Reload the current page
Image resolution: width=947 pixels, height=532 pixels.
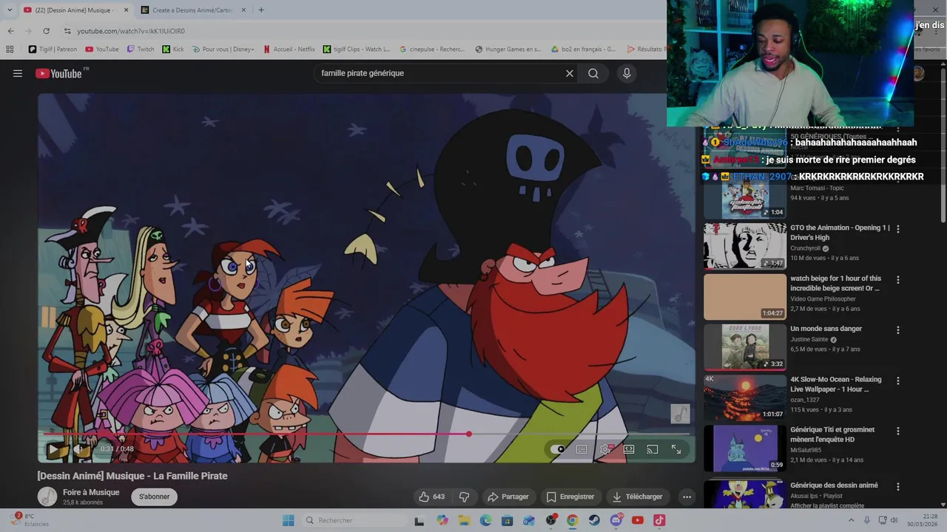[46, 31]
